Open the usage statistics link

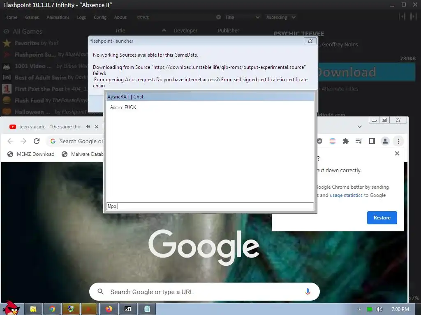tap(346, 195)
